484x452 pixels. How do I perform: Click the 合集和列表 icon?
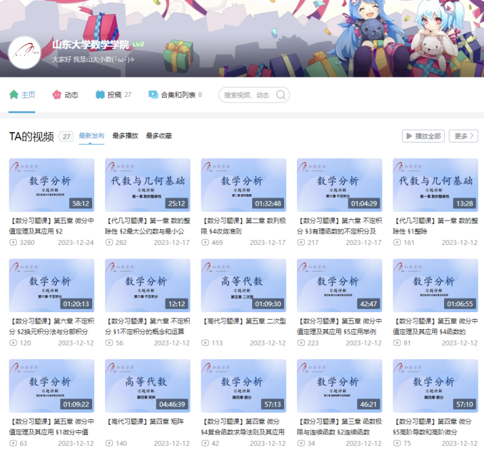point(153,95)
